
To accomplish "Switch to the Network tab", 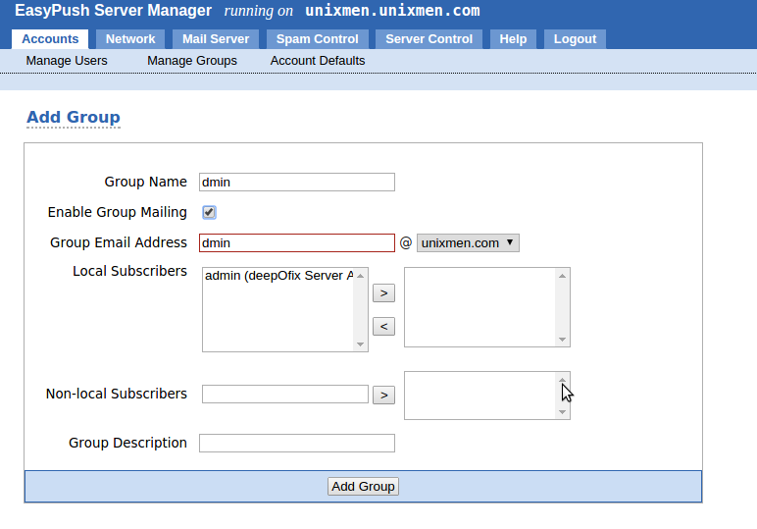I will [x=130, y=39].
